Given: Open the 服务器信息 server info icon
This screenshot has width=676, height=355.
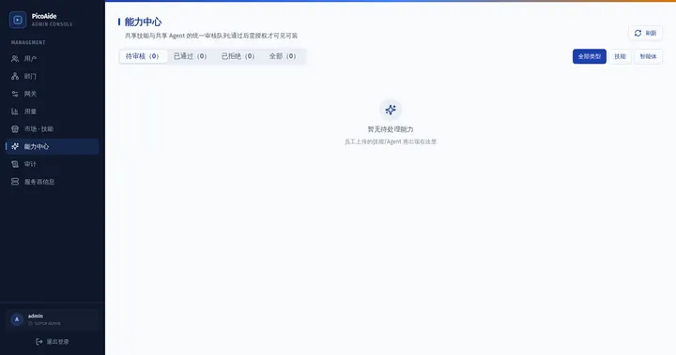Looking at the screenshot, I should click(15, 182).
